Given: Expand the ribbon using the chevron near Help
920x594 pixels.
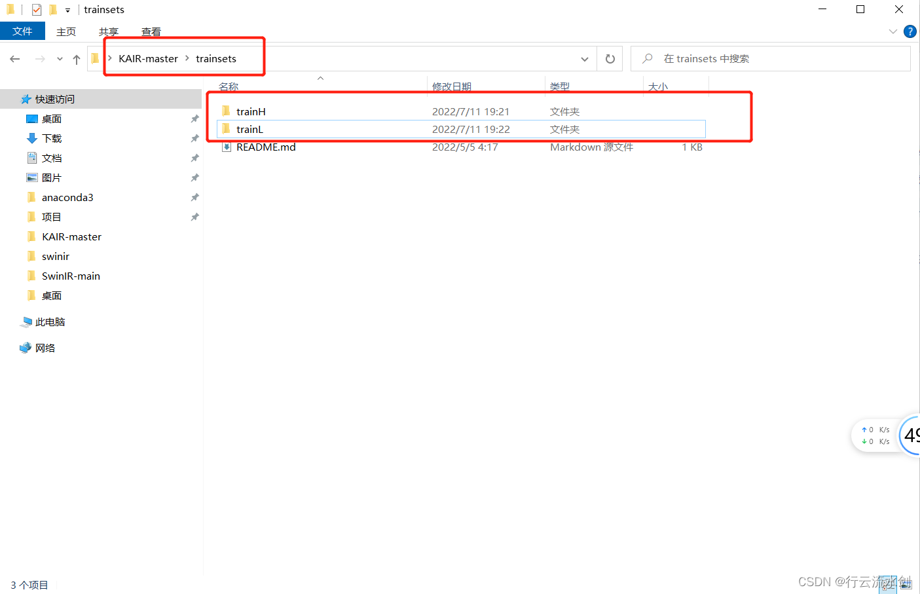Looking at the screenshot, I should click(x=892, y=31).
